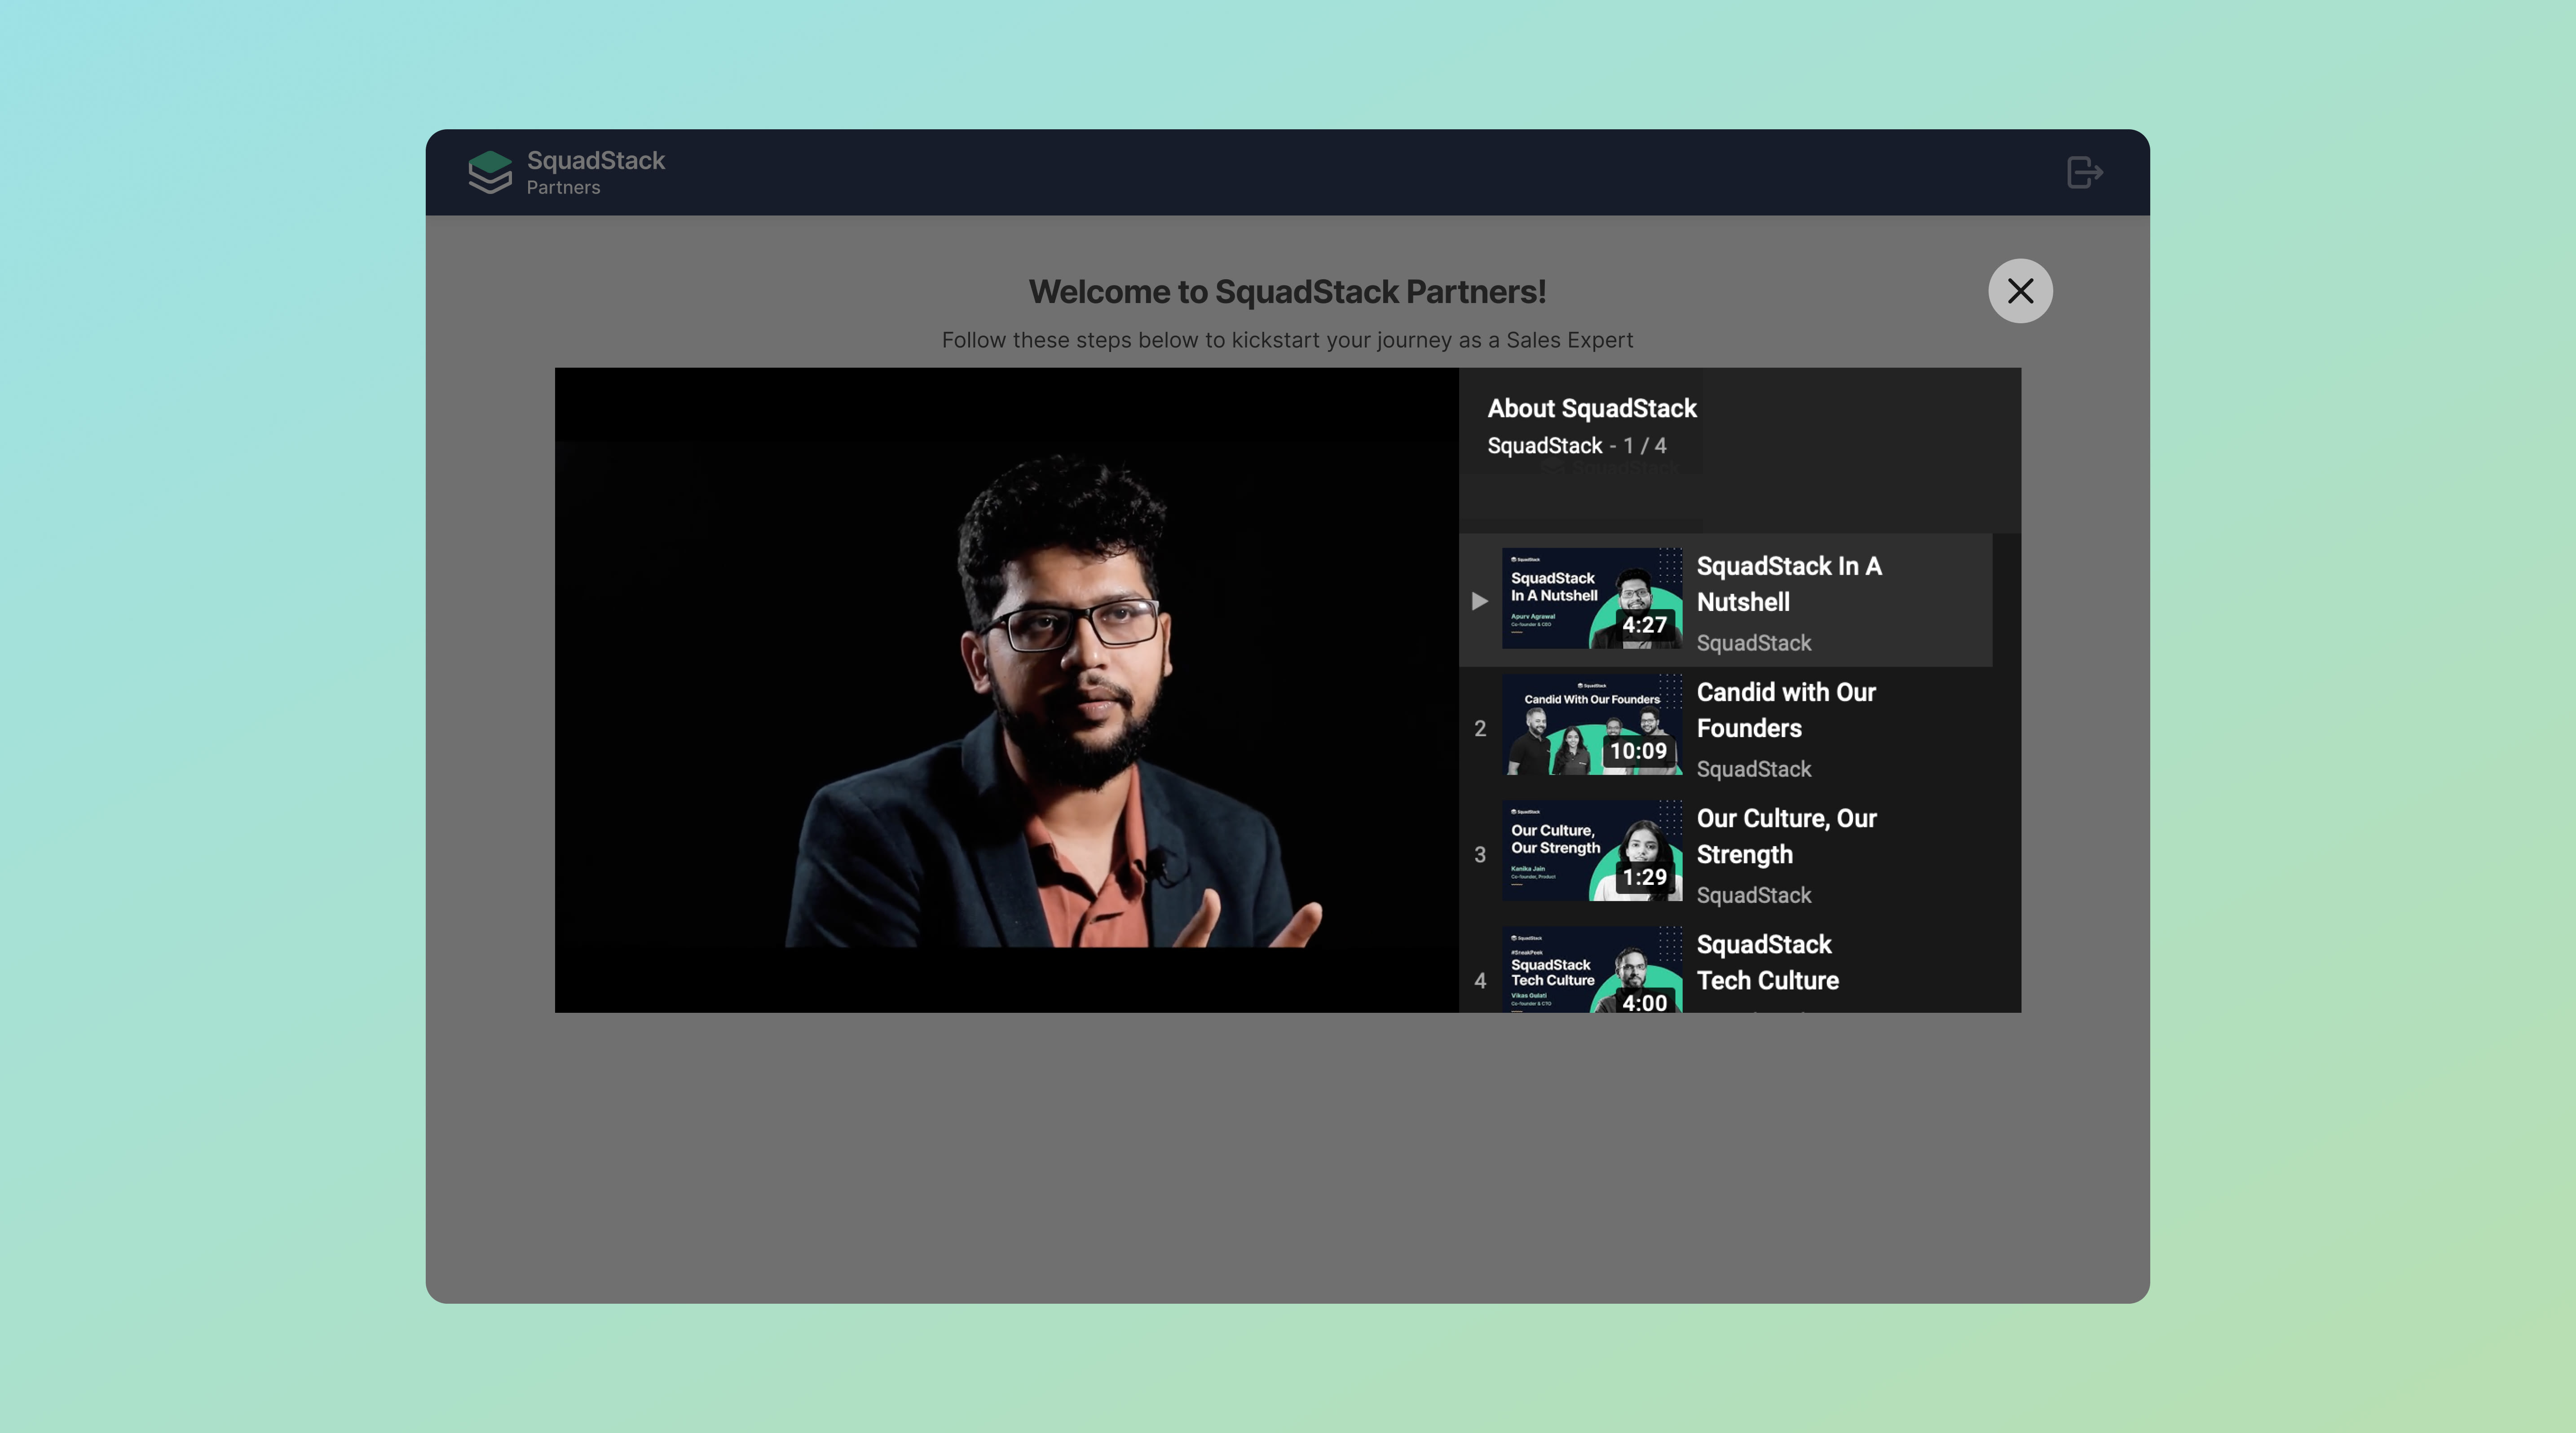2576x1433 pixels.
Task: Click the play arrow beside SquadStack In A Nutshell
Action: [1480, 601]
